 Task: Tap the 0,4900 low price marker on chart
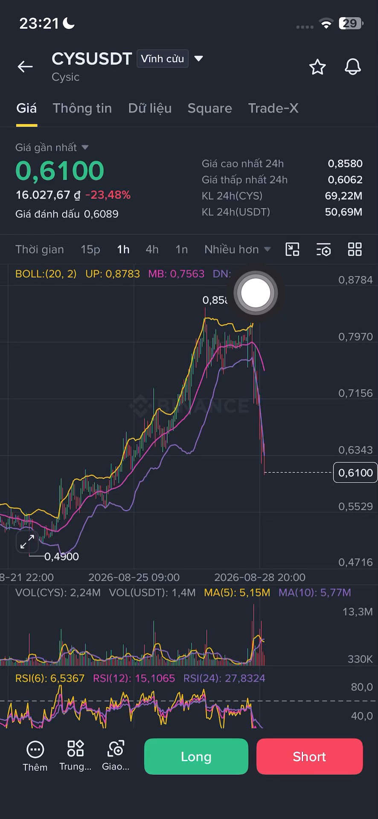coord(61,556)
